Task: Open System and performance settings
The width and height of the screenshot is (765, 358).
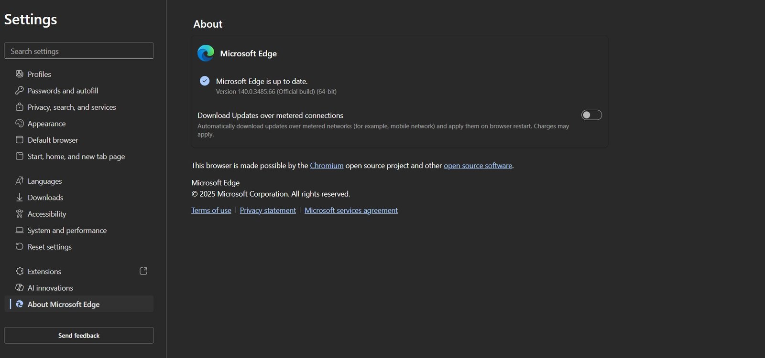Action: [x=79, y=230]
